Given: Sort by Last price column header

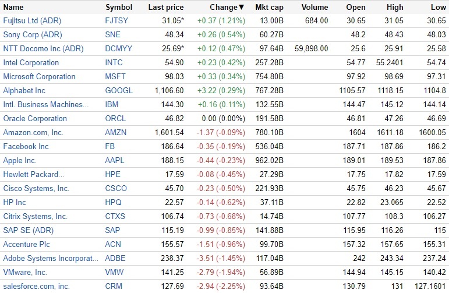Looking at the screenshot, I should [166, 8].
